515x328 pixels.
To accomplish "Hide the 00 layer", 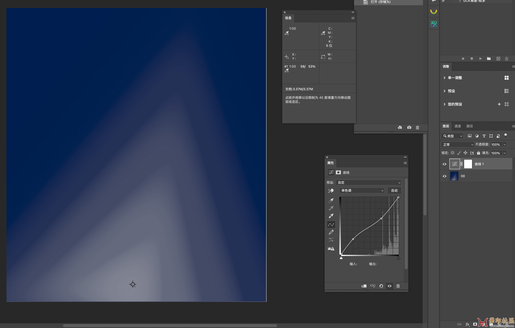I will pos(444,176).
